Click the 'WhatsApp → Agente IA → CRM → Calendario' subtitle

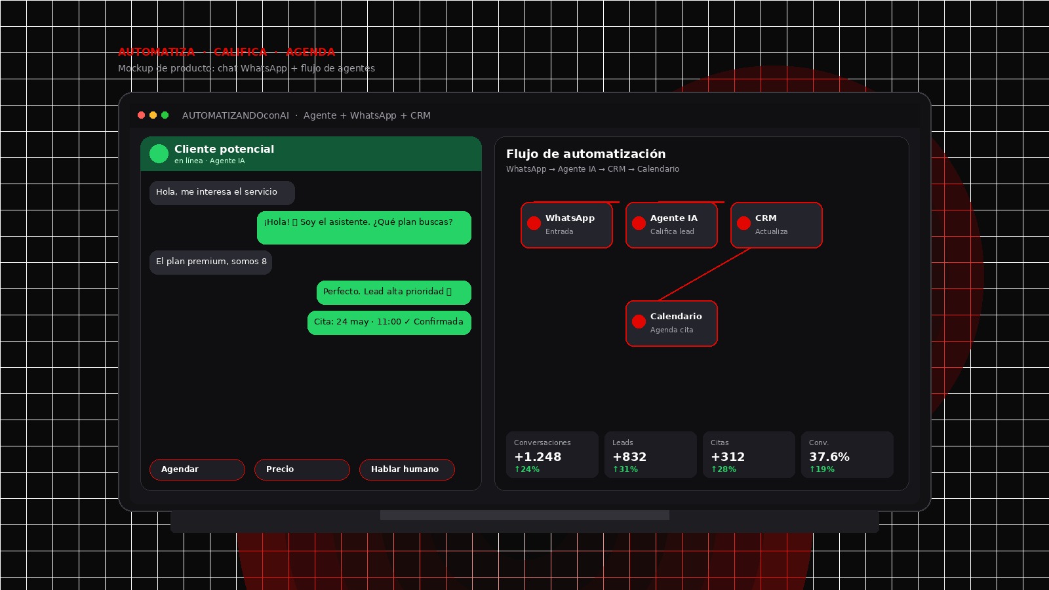pyautogui.click(x=592, y=169)
